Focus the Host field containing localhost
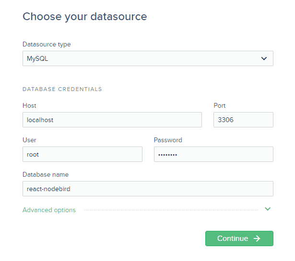Screen dimensions: 295x261 coord(112,120)
